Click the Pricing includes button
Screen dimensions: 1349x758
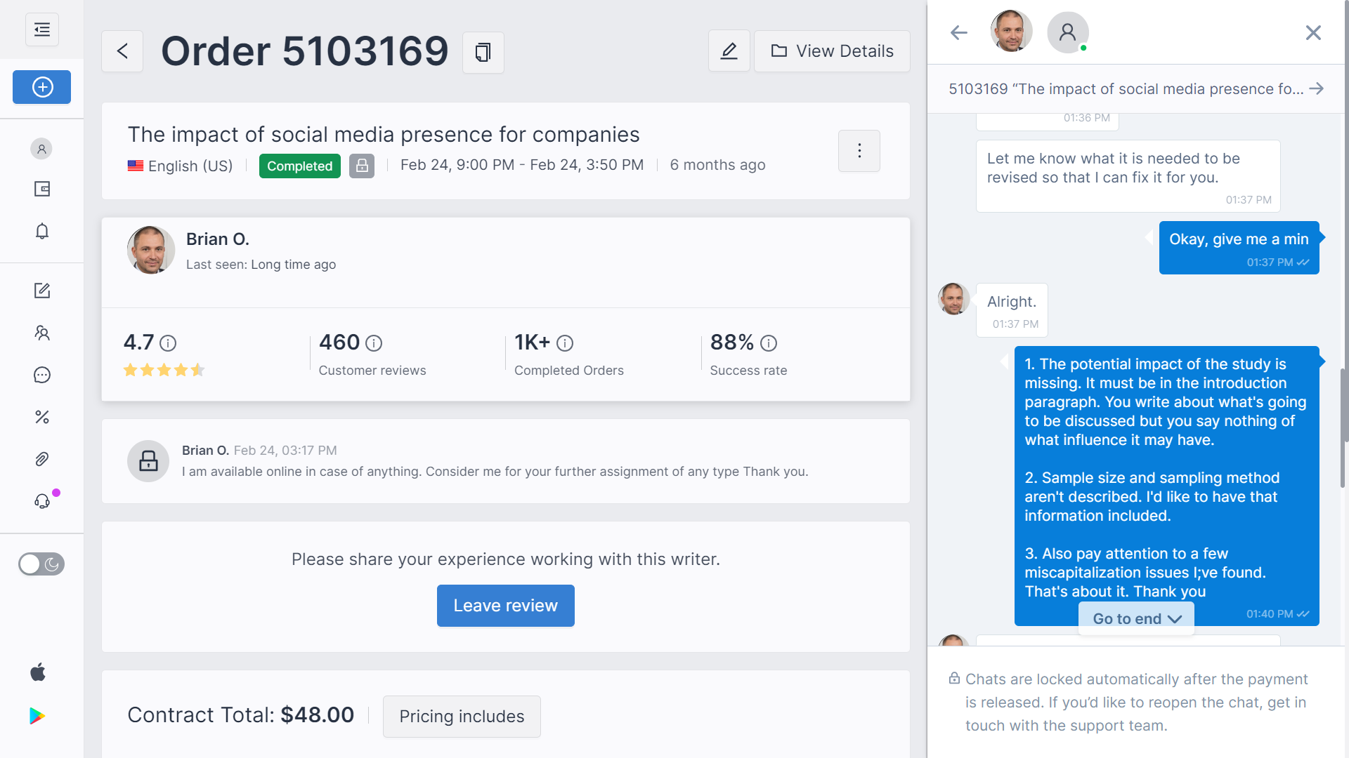[462, 716]
